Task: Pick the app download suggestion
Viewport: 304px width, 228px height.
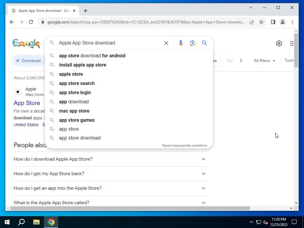Action: (129, 102)
